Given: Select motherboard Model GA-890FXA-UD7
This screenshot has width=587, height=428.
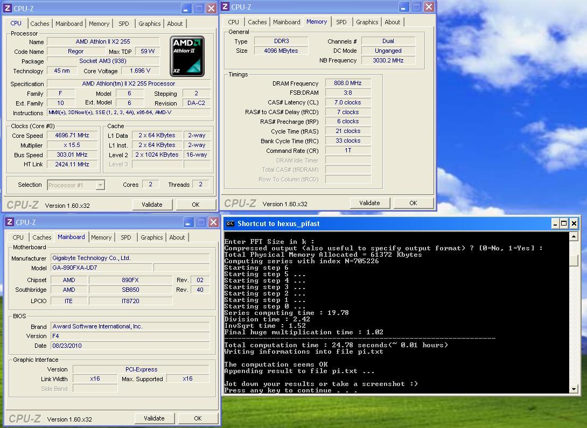Looking at the screenshot, I should 101,268.
